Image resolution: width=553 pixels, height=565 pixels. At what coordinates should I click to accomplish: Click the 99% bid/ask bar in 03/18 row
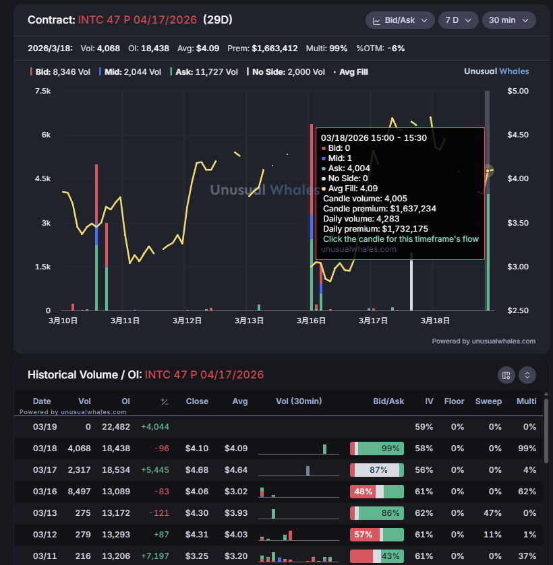click(377, 448)
